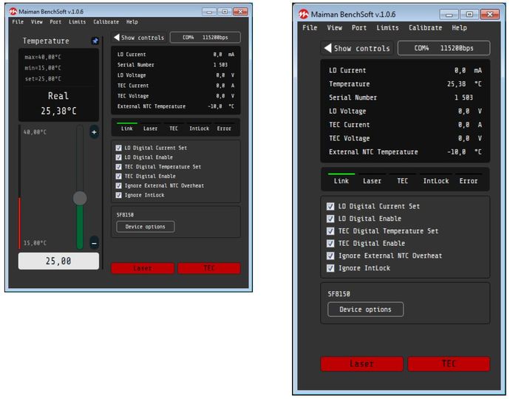Image resolution: width=510 pixels, height=399 pixels.
Task: Click pin icon beside Temperature in left window
Action: pyautogui.click(x=95, y=41)
